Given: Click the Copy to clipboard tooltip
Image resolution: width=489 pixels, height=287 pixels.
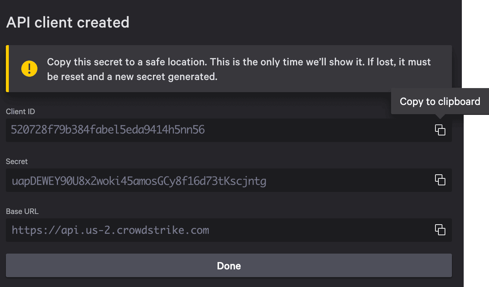Looking at the screenshot, I should (x=440, y=101).
